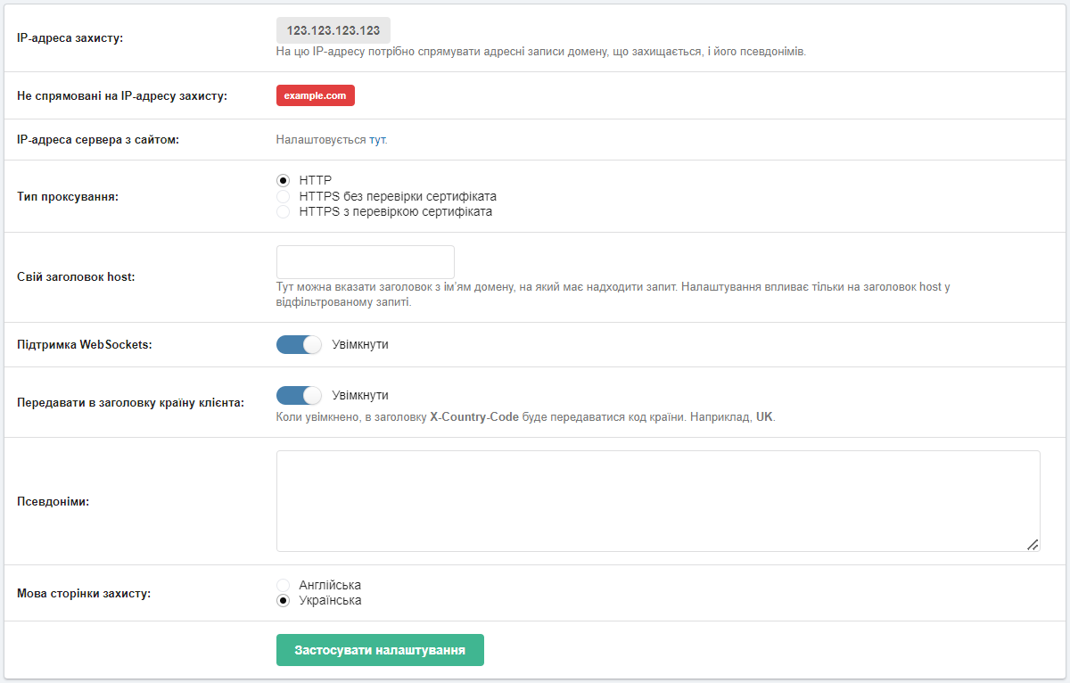Toggle the Підтримка WebSockets switch
Screen dimensions: 1070x683
299,344
